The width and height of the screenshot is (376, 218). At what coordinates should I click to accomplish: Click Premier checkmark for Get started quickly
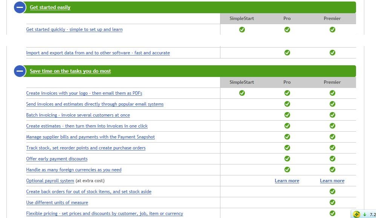(x=332, y=29)
